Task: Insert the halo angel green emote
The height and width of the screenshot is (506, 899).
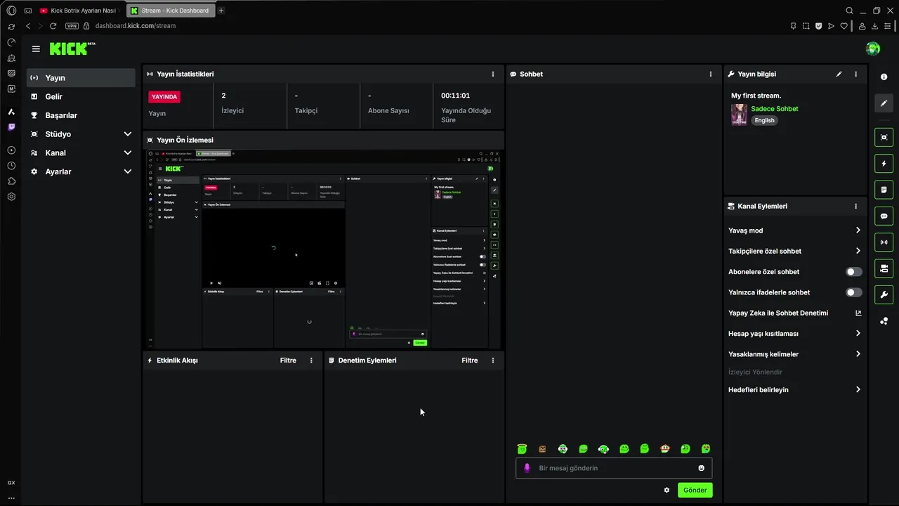Action: point(522,448)
